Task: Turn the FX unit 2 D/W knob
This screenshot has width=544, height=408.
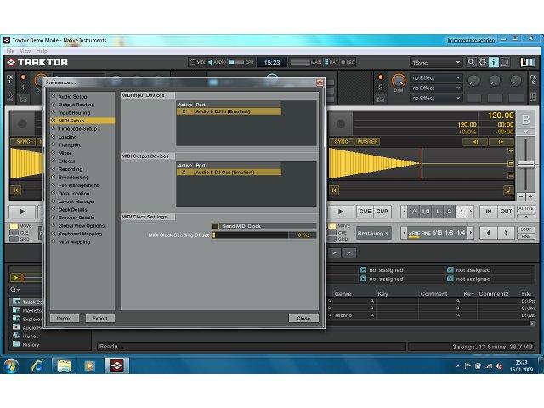Action: click(398, 81)
